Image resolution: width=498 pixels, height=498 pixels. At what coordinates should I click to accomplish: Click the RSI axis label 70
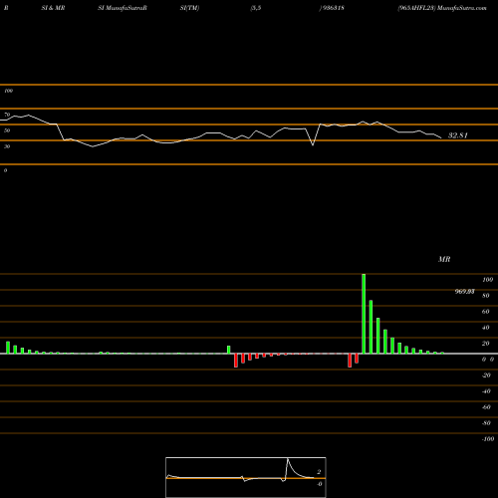[x=7, y=115]
